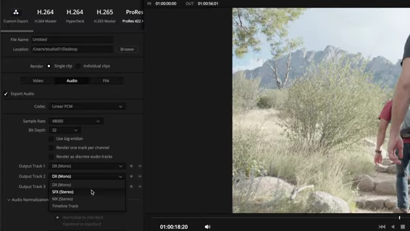Click the OUT timecode 01:00:56:01
Viewport: 410px width, 231px height.
tap(208, 4)
